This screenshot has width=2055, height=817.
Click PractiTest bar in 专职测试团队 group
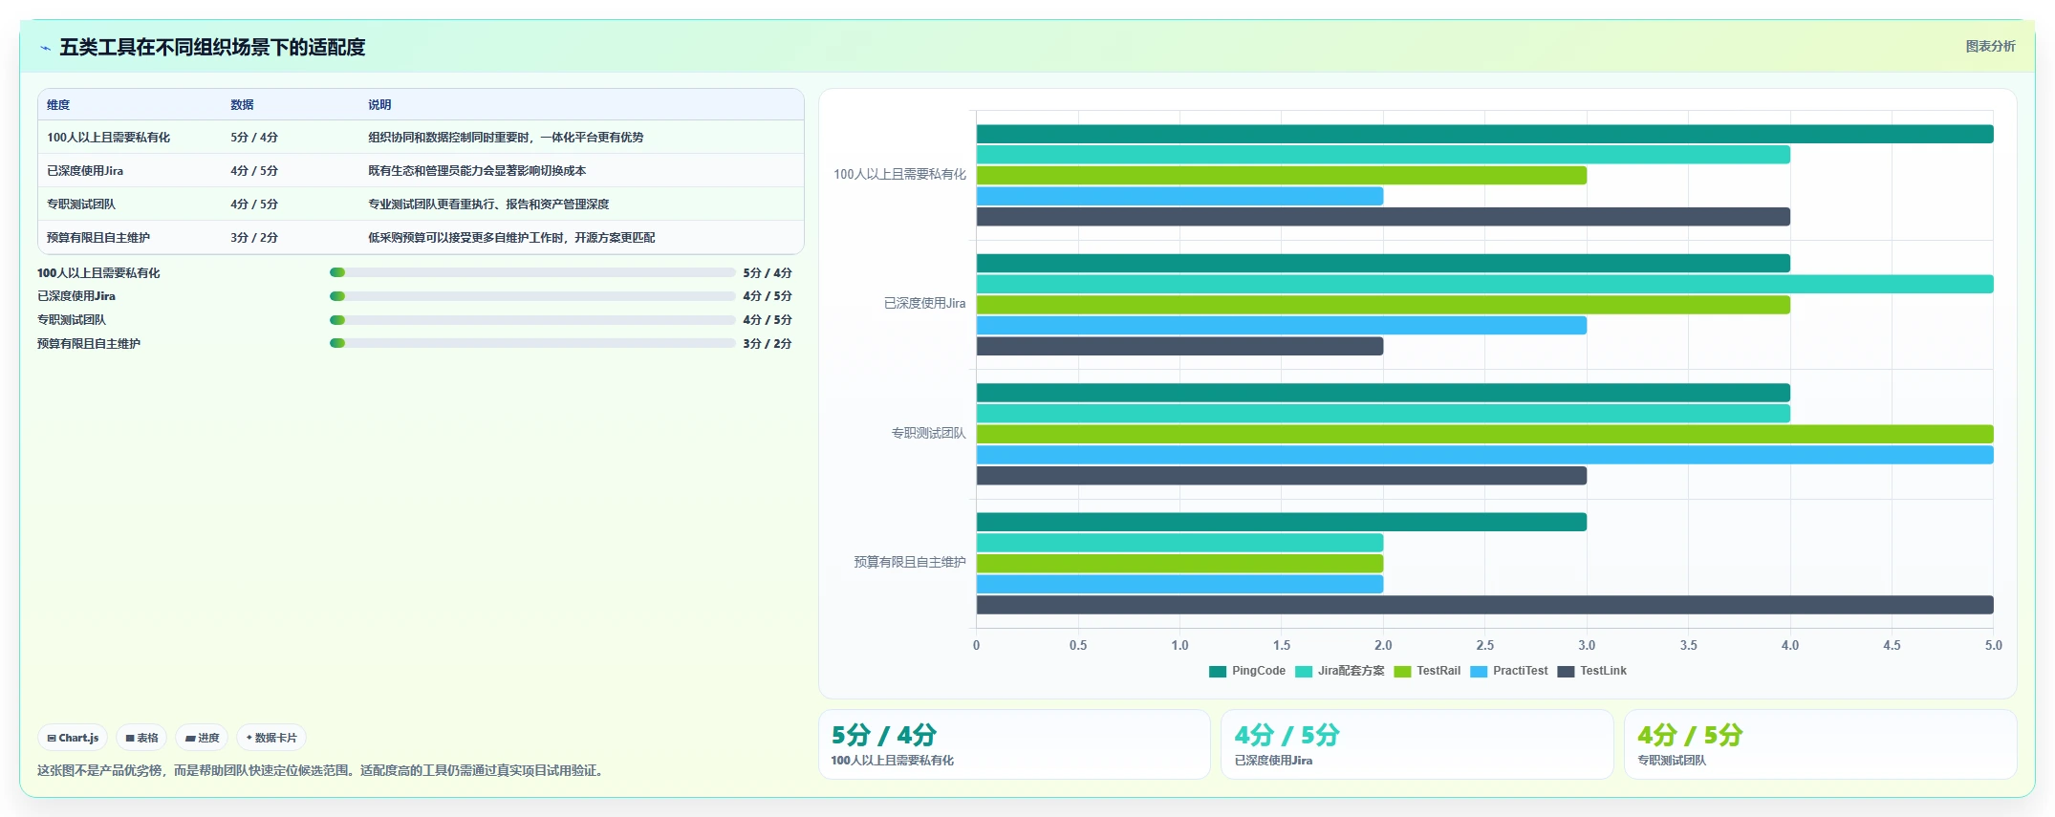coord(1484,455)
